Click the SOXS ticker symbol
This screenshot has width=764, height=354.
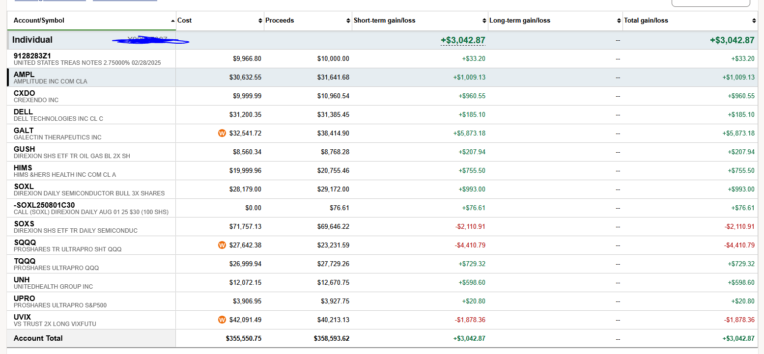coord(24,223)
